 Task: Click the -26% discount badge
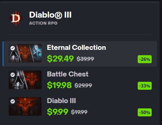click(x=145, y=59)
